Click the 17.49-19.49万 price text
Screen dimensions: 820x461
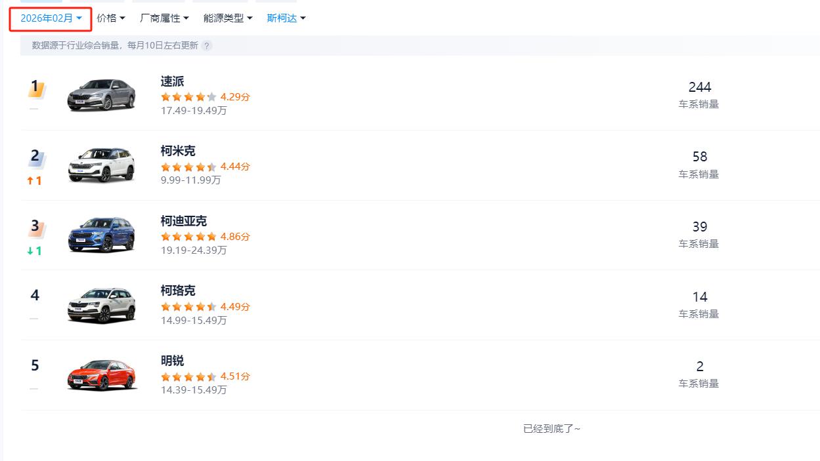(x=194, y=111)
